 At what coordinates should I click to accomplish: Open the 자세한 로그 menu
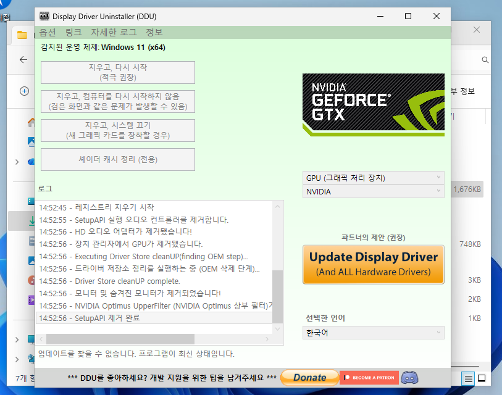point(114,32)
